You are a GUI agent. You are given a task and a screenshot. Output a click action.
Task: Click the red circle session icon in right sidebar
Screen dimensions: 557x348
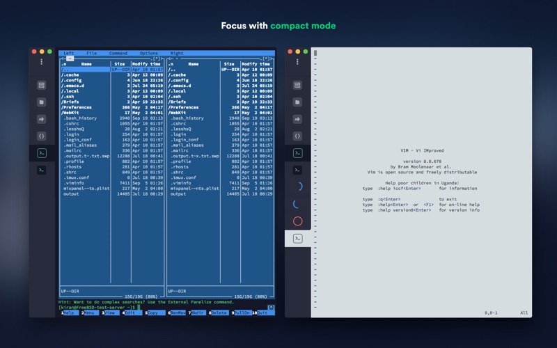(x=297, y=221)
